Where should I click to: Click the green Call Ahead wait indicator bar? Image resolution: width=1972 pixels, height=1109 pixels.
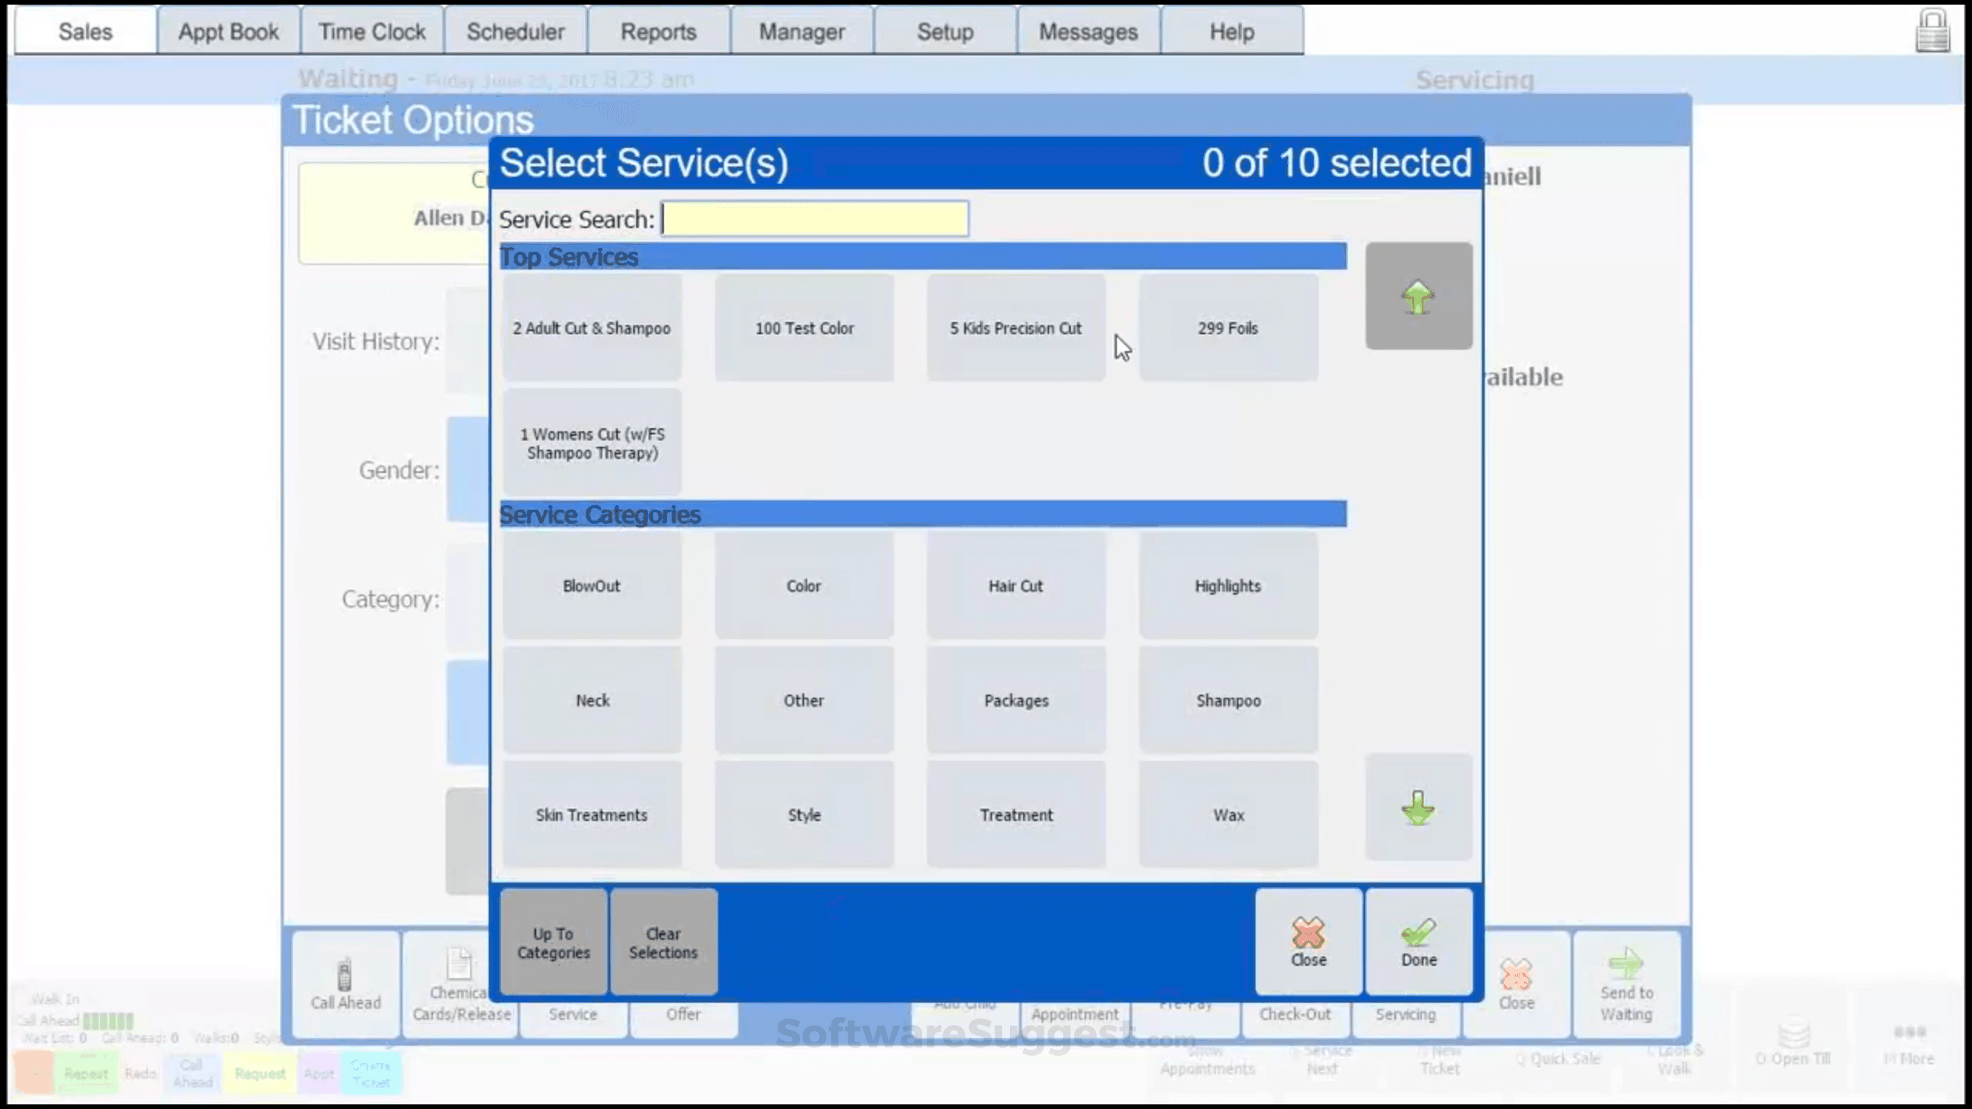pos(110,1021)
